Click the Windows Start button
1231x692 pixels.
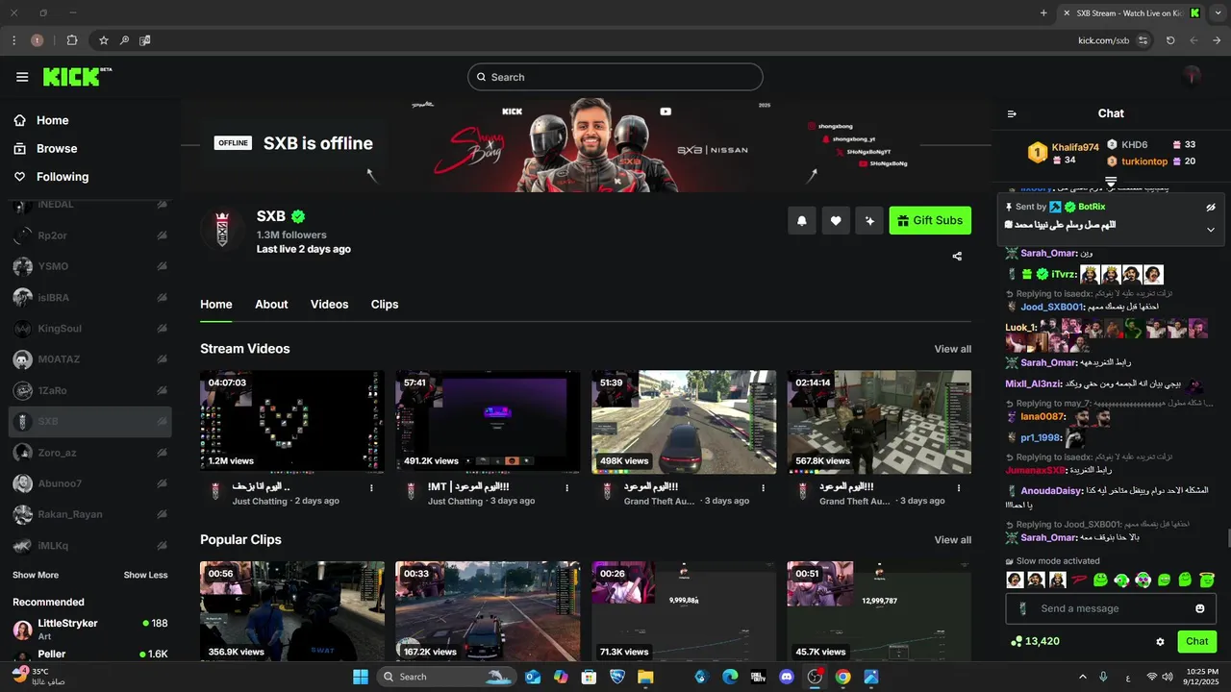pyautogui.click(x=361, y=677)
